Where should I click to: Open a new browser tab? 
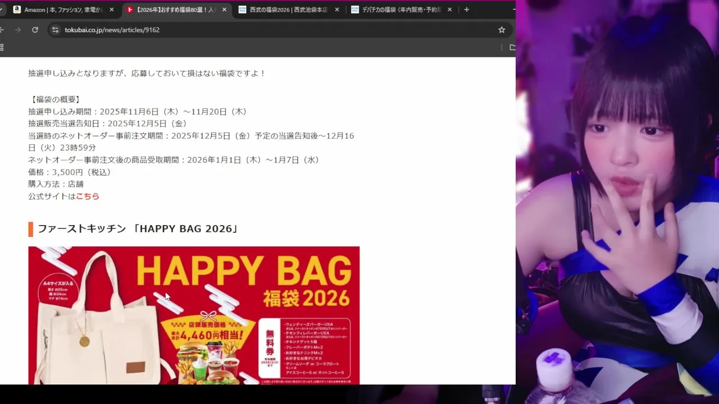coord(466,10)
